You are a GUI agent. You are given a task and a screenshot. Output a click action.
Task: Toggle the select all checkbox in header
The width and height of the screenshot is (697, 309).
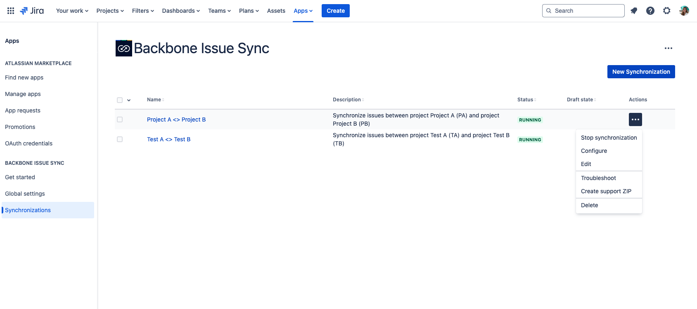(x=120, y=100)
